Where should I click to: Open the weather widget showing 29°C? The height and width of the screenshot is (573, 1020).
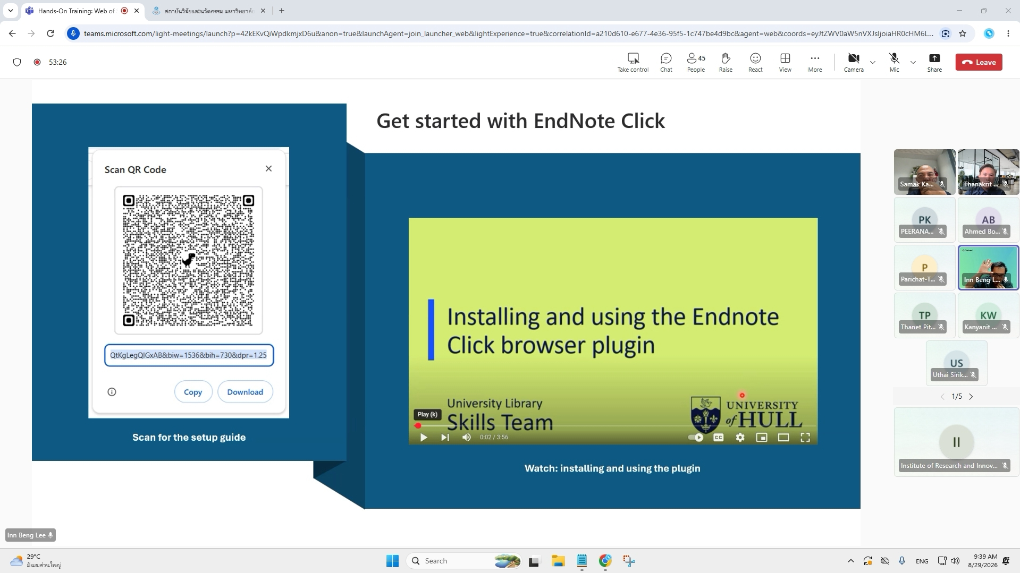point(36,561)
